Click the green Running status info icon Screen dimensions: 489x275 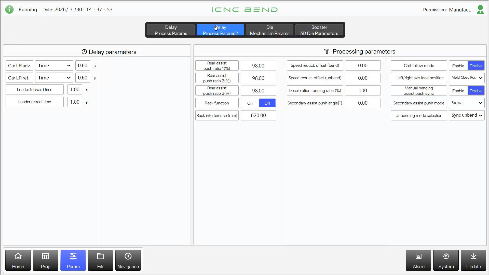(x=9, y=9)
